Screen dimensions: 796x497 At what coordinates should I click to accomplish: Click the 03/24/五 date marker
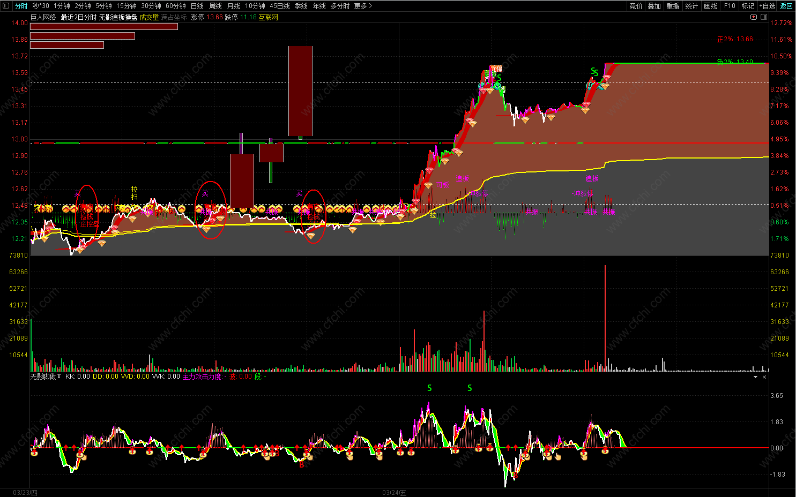pyautogui.click(x=394, y=493)
